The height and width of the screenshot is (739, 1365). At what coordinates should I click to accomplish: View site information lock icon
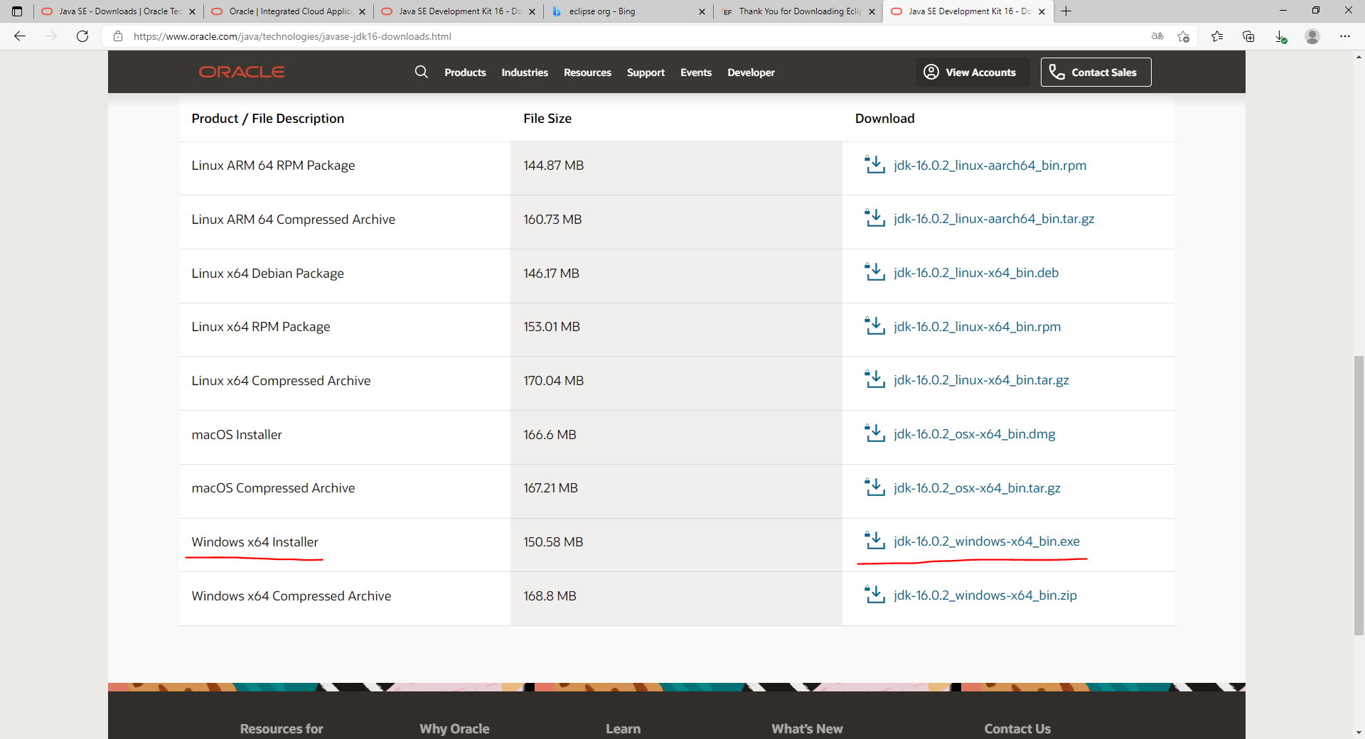pyautogui.click(x=118, y=36)
